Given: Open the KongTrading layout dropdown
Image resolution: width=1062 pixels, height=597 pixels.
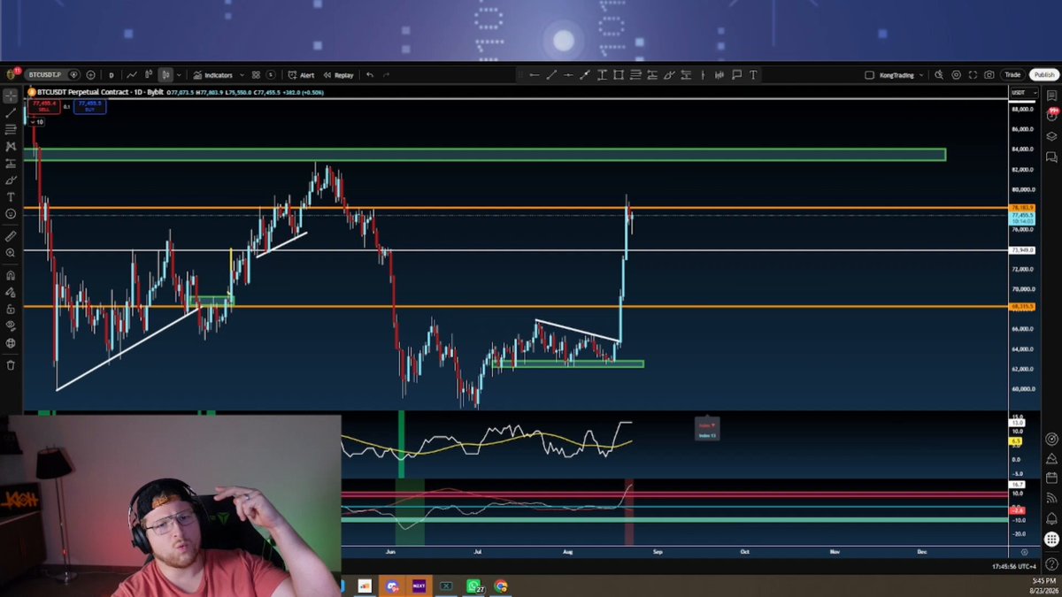Looking at the screenshot, I should click(894, 75).
